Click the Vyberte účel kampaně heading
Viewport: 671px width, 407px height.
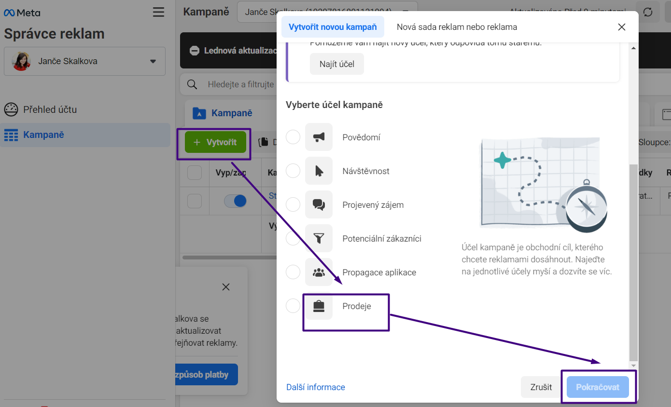click(x=334, y=105)
